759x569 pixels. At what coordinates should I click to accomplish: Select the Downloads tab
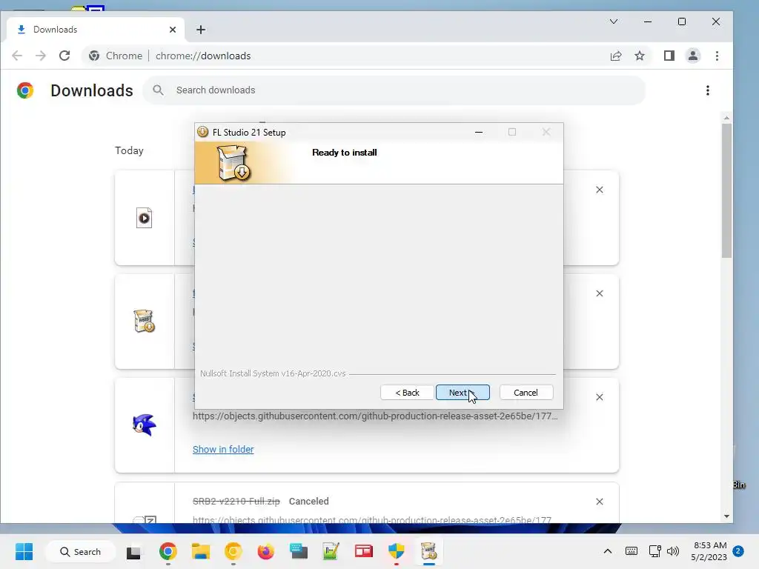pos(96,30)
